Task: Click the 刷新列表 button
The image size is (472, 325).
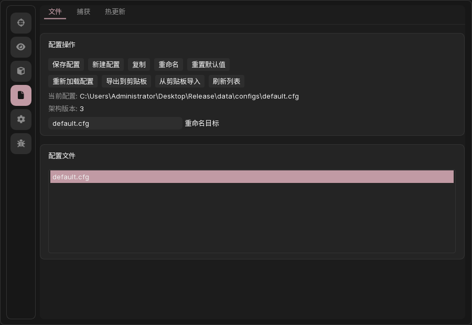Action: pyautogui.click(x=227, y=81)
